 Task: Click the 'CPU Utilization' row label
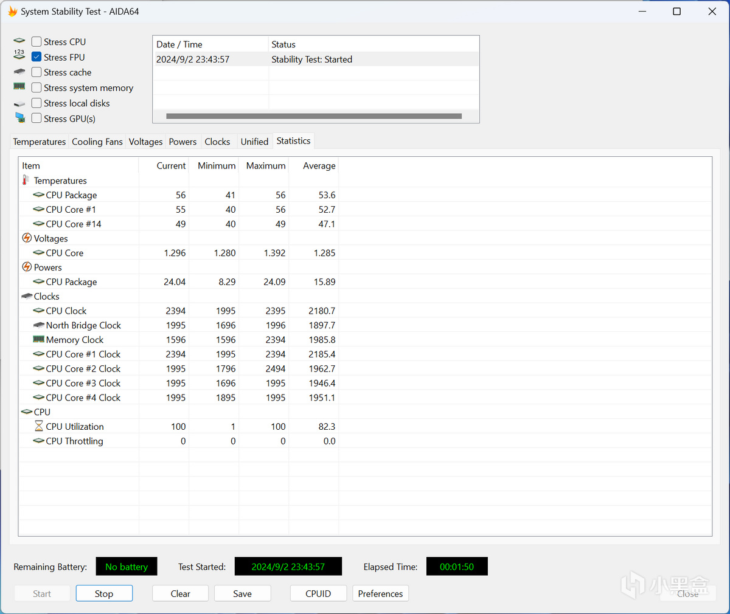(x=75, y=426)
